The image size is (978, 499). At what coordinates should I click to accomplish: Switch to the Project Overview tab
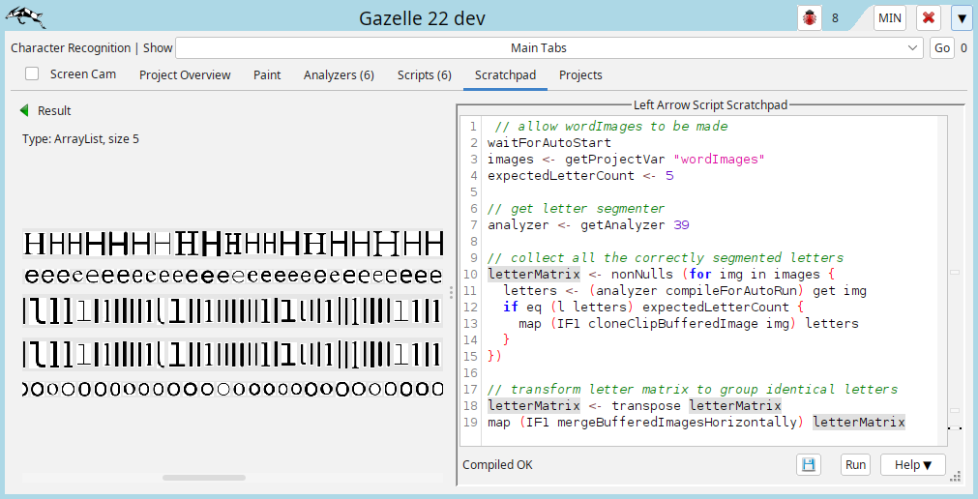point(185,74)
